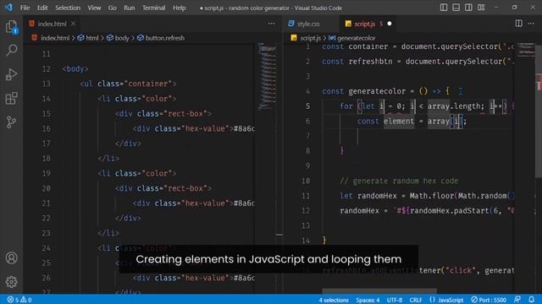542x304 pixels.
Task: Open the Selection menu
Action: (x=68, y=8)
